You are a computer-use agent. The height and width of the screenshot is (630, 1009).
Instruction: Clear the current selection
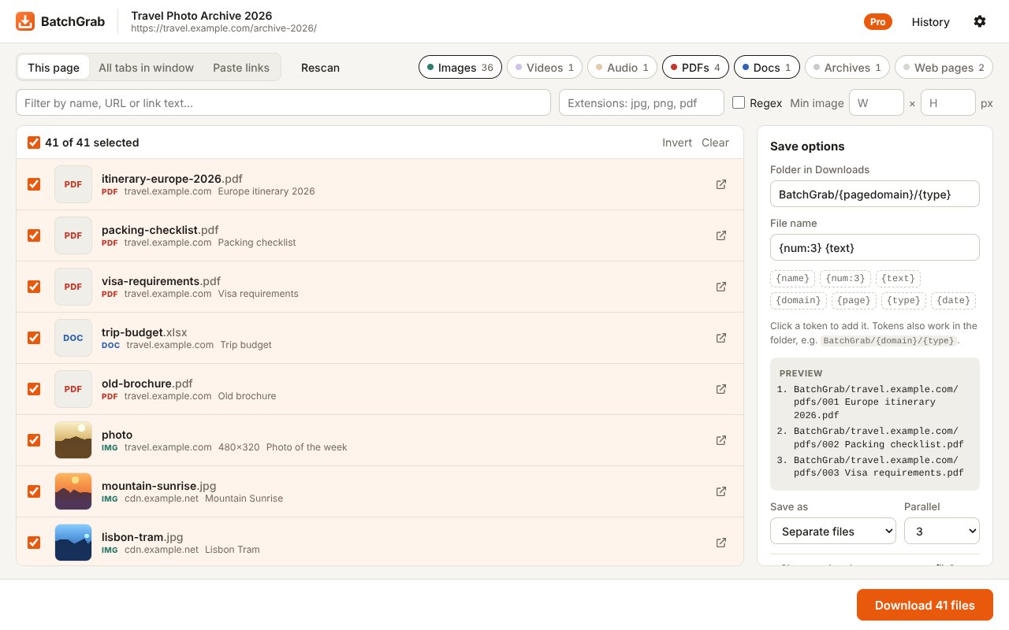(x=715, y=143)
